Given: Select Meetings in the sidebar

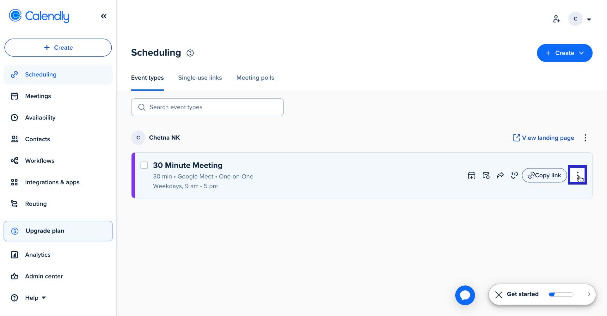Looking at the screenshot, I should [x=38, y=96].
